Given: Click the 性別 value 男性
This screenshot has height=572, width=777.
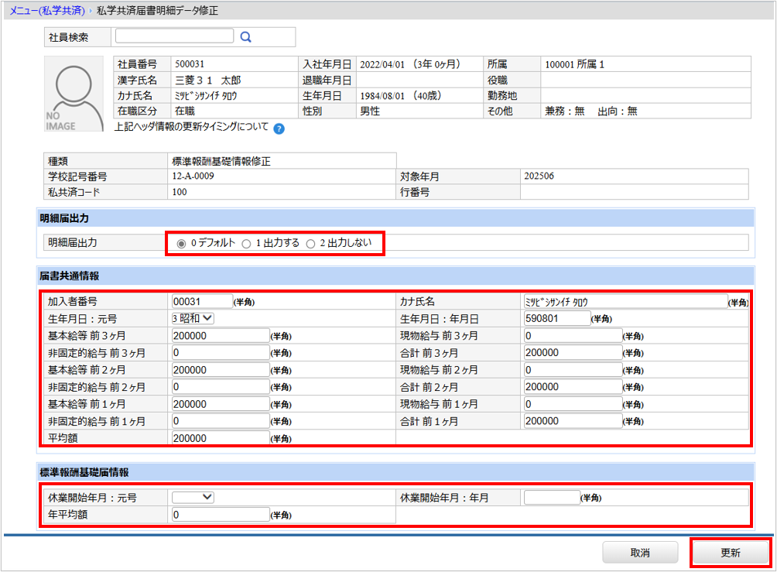Looking at the screenshot, I should (370, 111).
